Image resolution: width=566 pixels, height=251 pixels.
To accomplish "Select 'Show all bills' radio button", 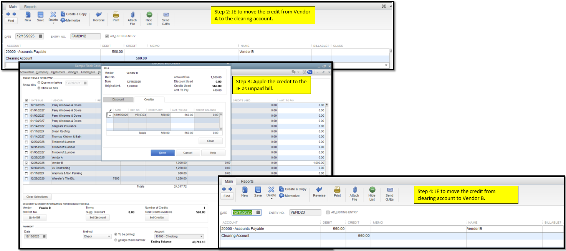I will tap(39, 88).
